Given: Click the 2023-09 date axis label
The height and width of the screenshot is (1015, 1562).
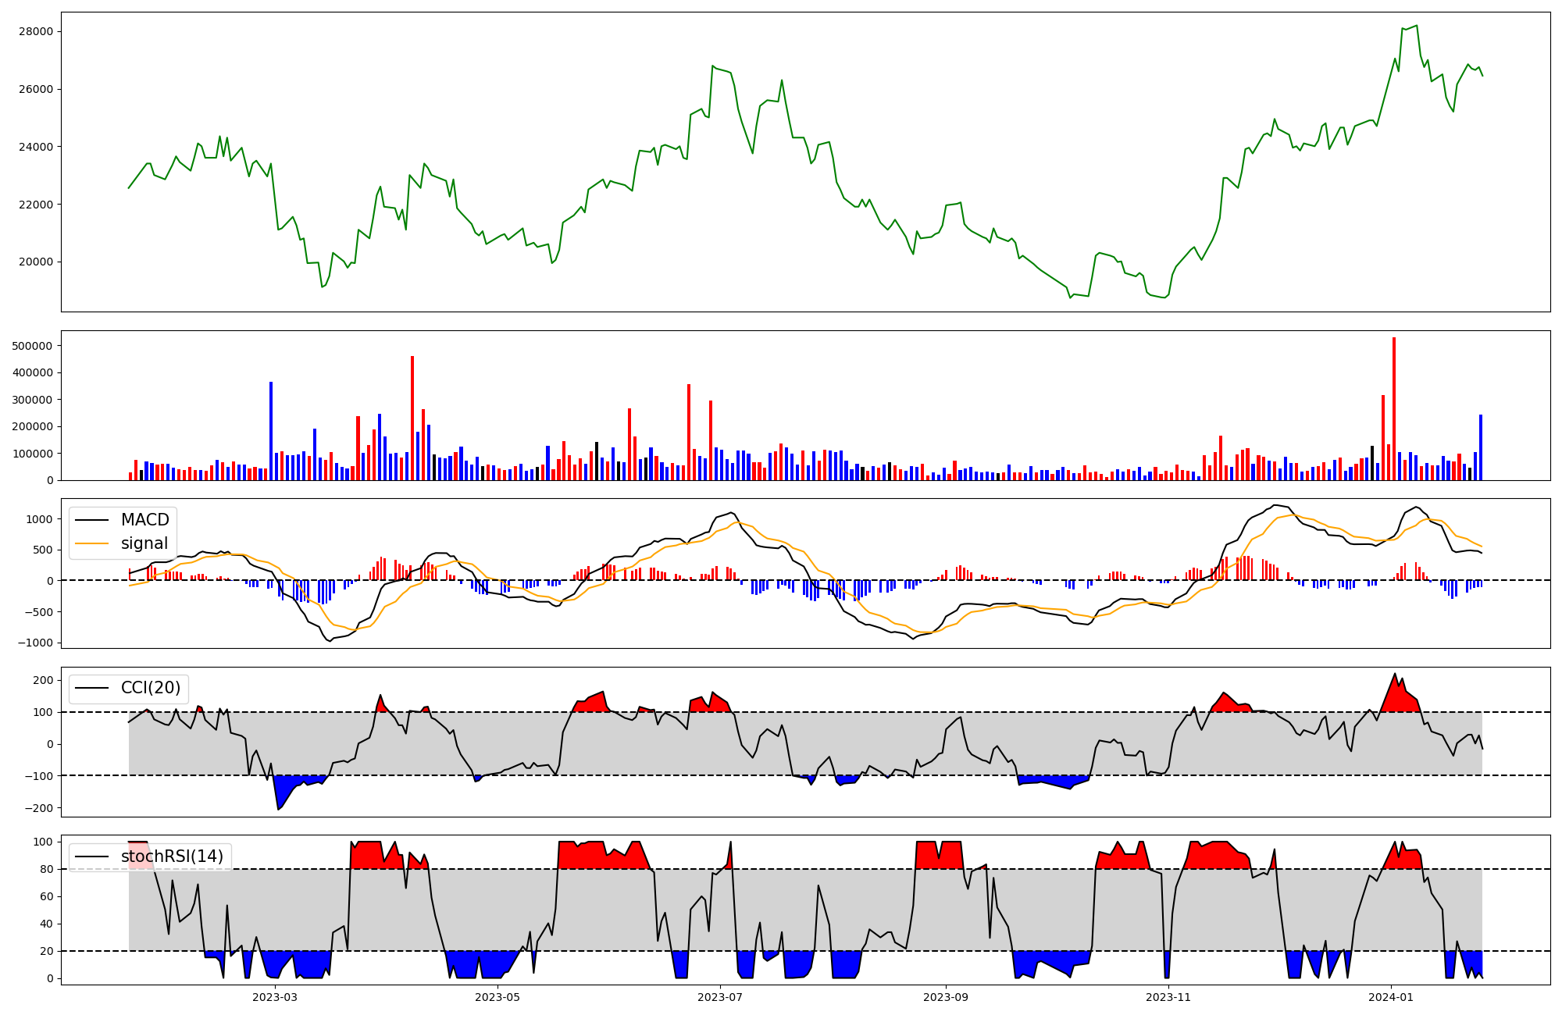Looking at the screenshot, I should pos(946,997).
